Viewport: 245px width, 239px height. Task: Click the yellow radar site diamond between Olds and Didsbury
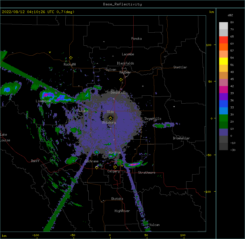point(110,118)
